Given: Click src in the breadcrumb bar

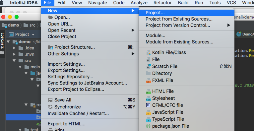Looking at the screenshot, I should pos(29,25).
